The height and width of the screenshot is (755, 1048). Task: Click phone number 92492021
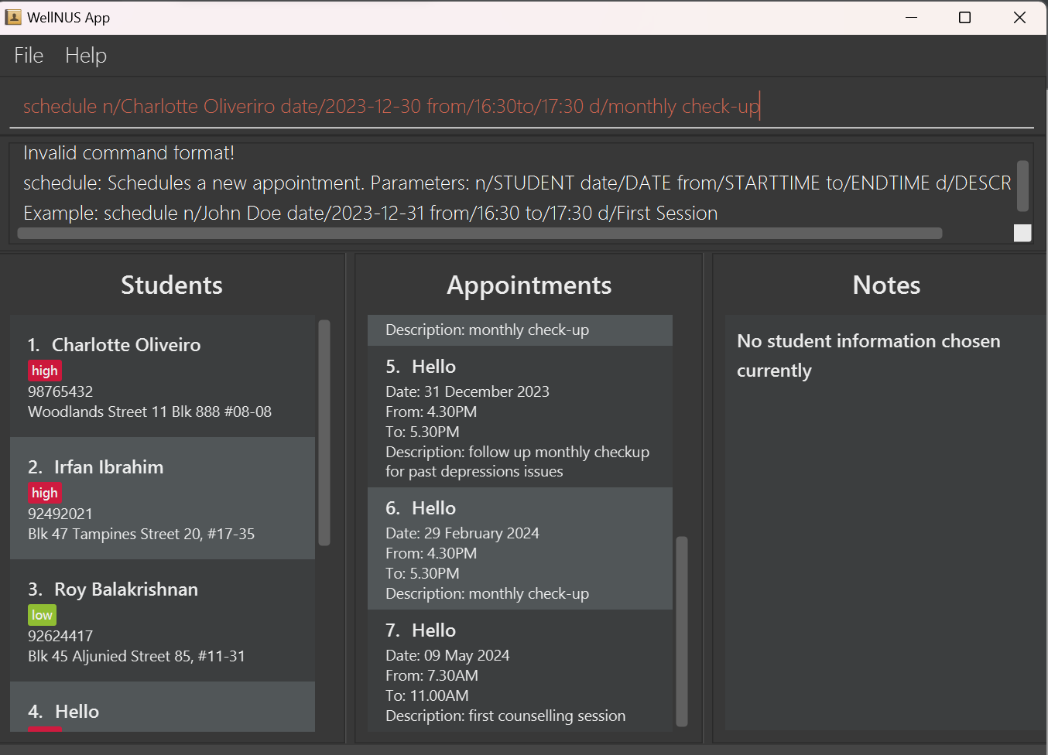[60, 514]
